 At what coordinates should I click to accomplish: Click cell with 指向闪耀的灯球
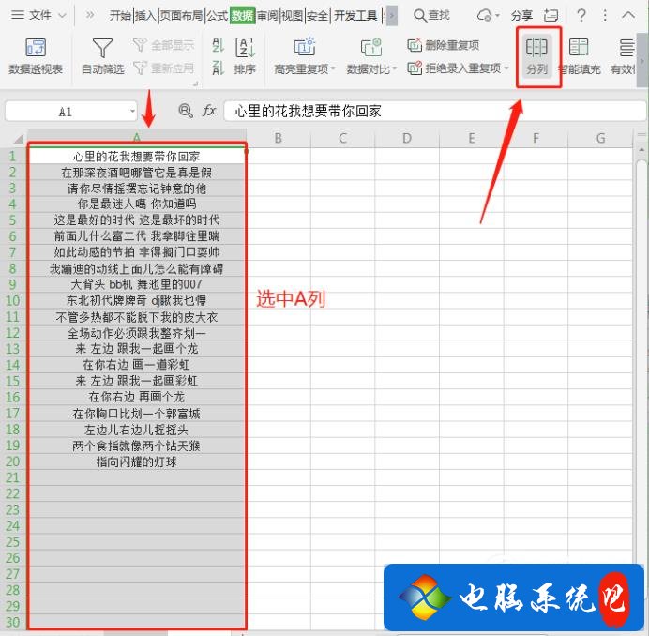coord(137,462)
